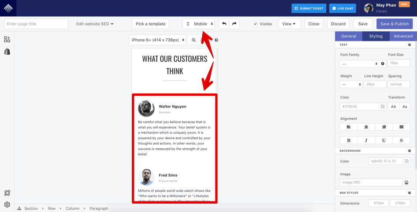Click the Font Size field
This screenshot has height=212, width=417.
(399, 63)
